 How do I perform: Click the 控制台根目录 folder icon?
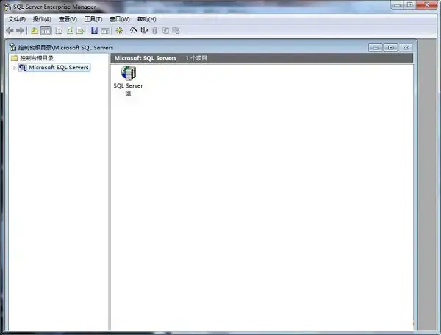tap(14, 58)
